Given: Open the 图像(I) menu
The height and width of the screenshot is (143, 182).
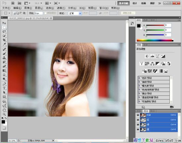Looking at the screenshot, I should pos(28,8).
